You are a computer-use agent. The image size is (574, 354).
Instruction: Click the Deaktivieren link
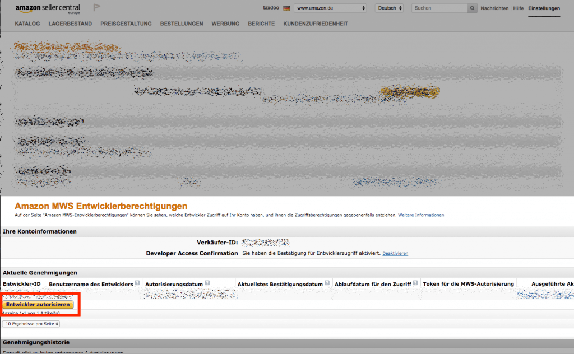click(x=395, y=253)
